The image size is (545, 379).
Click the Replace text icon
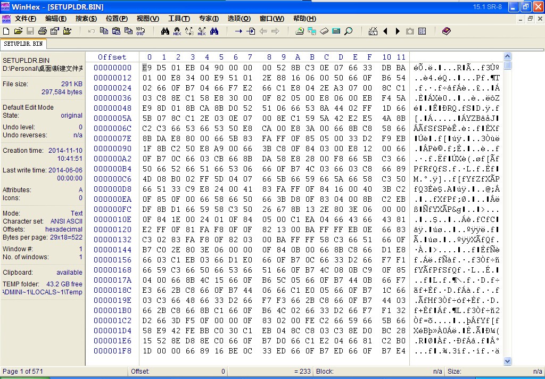pyautogui.click(x=189, y=31)
